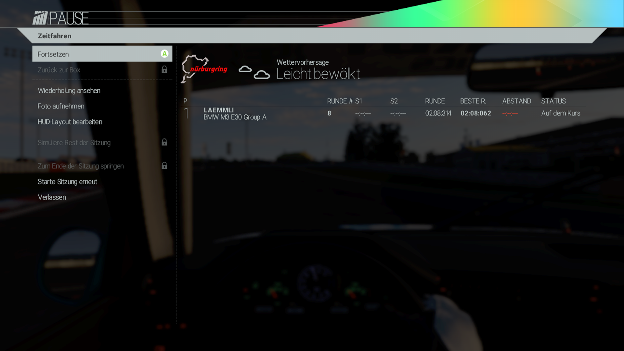624x351 pixels.
Task: Click the STATUS column header
Action: tap(553, 101)
